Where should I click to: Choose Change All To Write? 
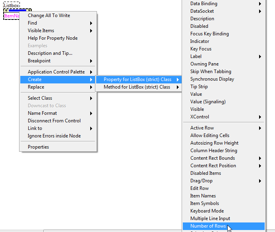click(58, 15)
